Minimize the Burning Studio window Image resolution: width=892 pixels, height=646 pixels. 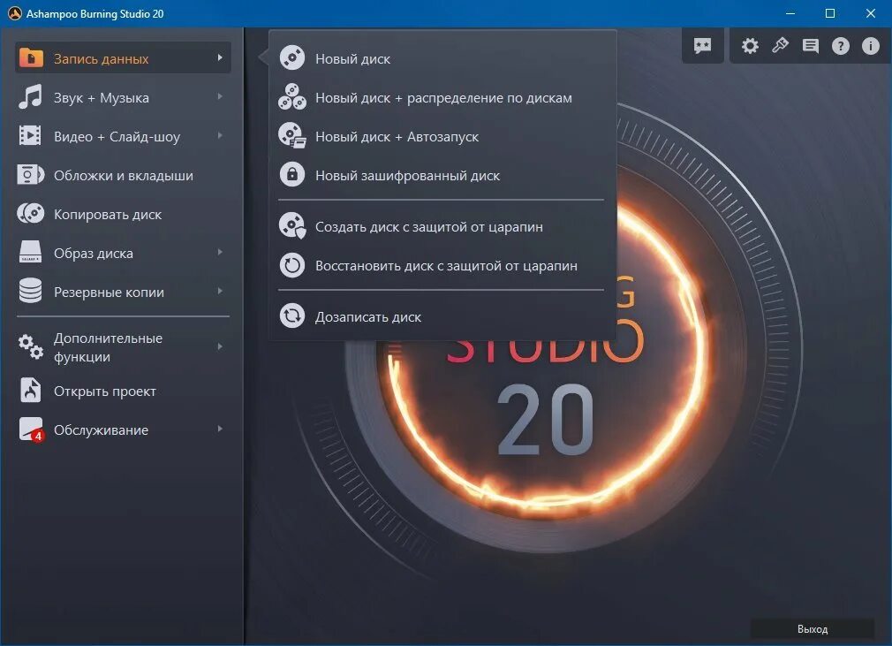[x=790, y=13]
